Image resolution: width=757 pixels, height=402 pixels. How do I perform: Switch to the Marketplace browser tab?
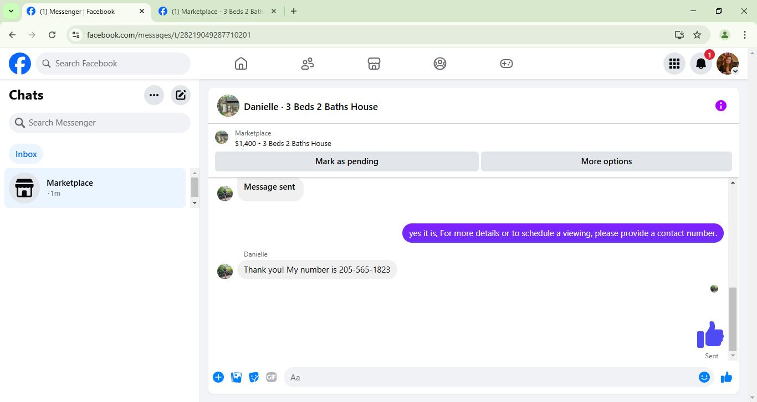pos(217,11)
